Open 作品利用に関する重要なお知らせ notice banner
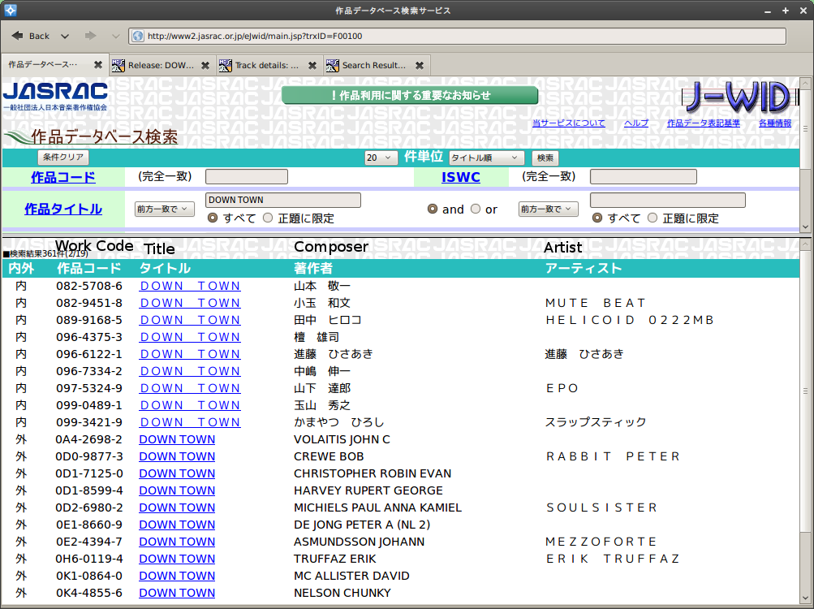This screenshot has width=814, height=609. [x=410, y=96]
